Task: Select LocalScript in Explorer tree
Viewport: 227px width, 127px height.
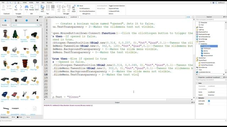Action: tap(209, 46)
